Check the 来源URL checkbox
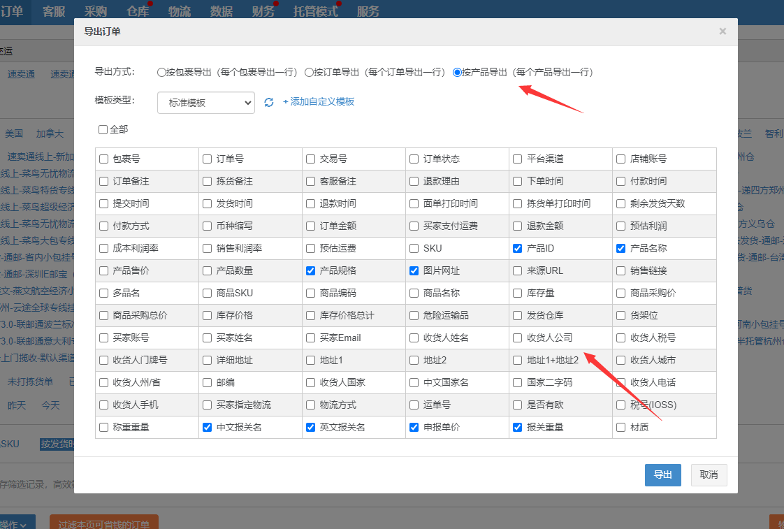Screen dimensions: 784x529 point(518,271)
